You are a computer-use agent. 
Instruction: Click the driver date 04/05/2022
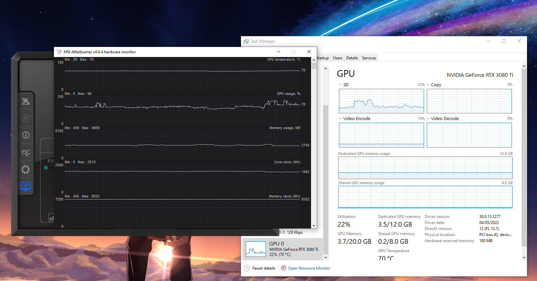point(489,223)
